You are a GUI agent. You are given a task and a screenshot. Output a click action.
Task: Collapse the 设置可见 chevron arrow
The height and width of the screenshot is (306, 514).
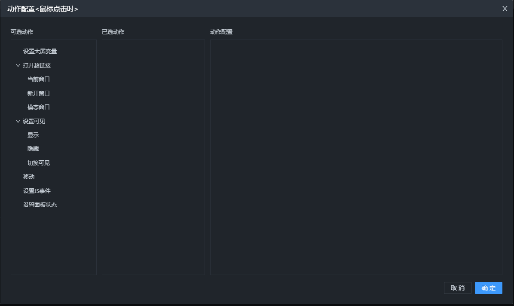coord(18,121)
